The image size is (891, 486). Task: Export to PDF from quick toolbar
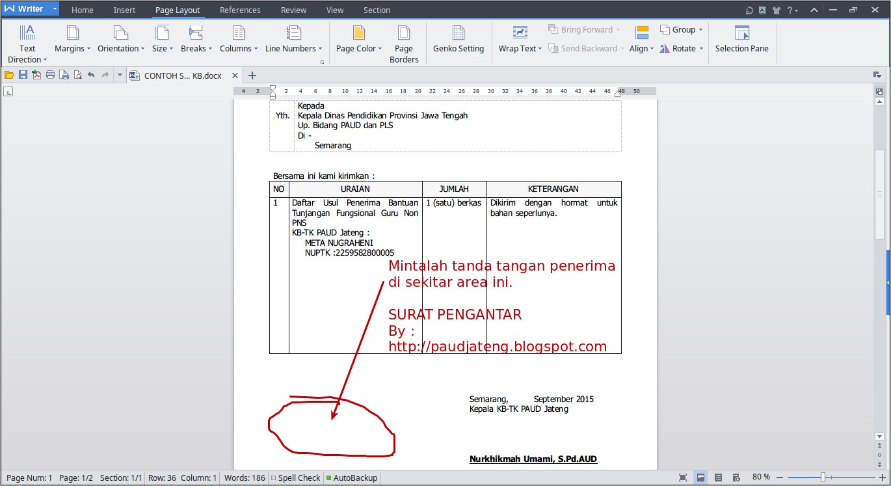click(36, 75)
